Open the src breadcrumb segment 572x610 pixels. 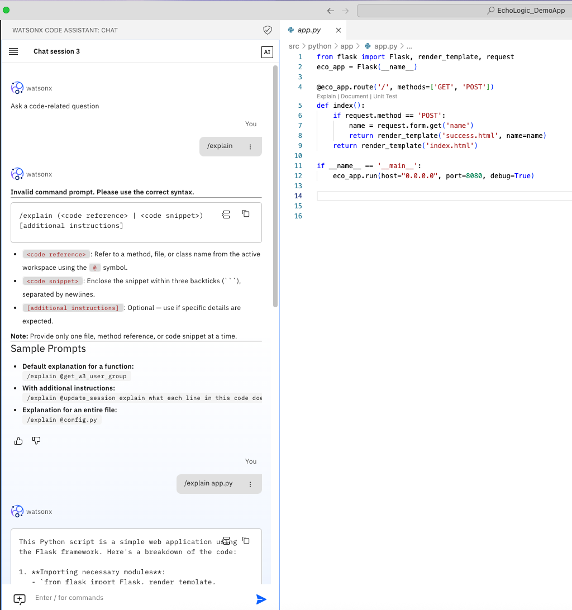click(294, 46)
